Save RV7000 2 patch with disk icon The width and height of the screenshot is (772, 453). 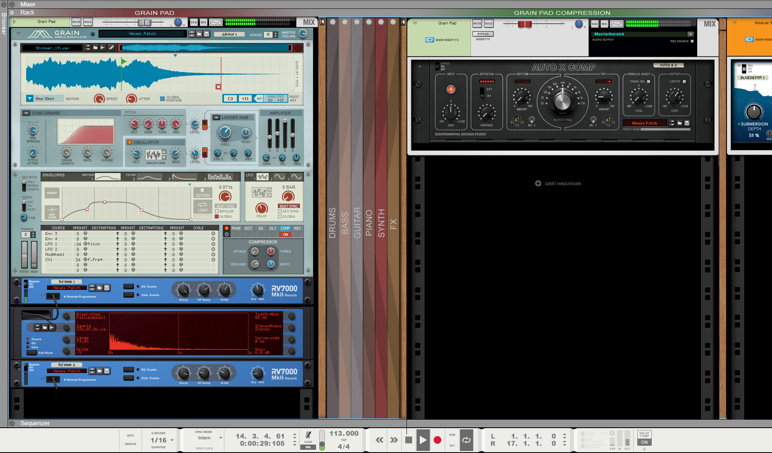[x=107, y=371]
